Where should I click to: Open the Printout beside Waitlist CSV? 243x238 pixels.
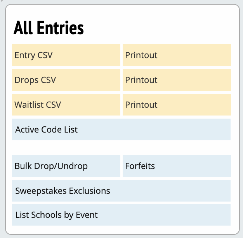click(x=177, y=105)
